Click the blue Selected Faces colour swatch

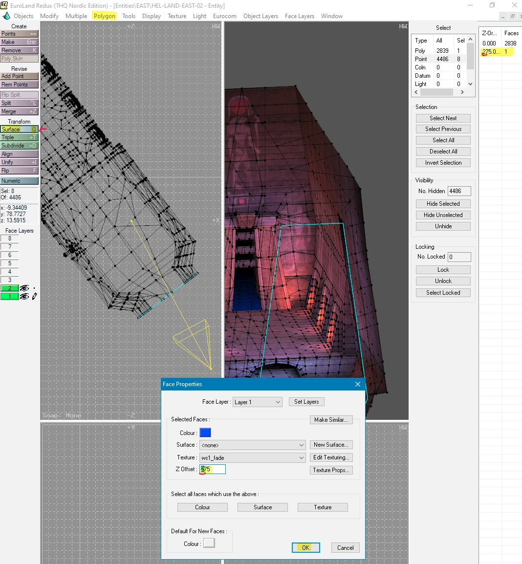pyautogui.click(x=205, y=433)
